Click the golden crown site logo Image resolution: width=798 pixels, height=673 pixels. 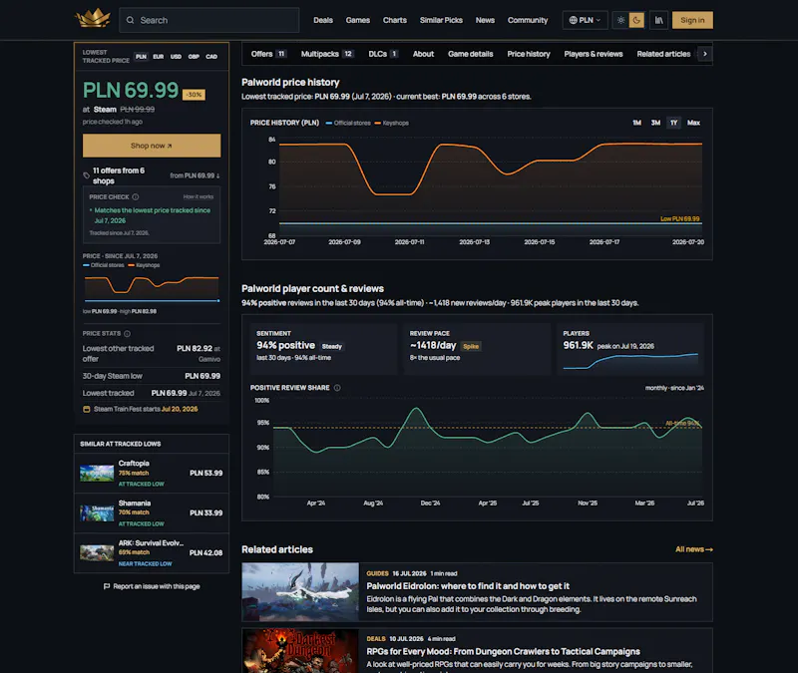93,19
